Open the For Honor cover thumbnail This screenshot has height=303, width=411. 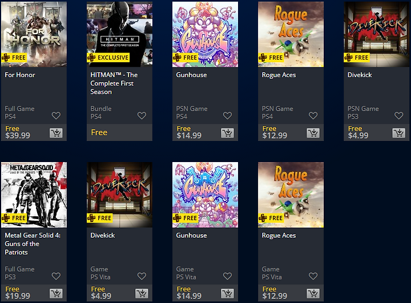(x=34, y=34)
